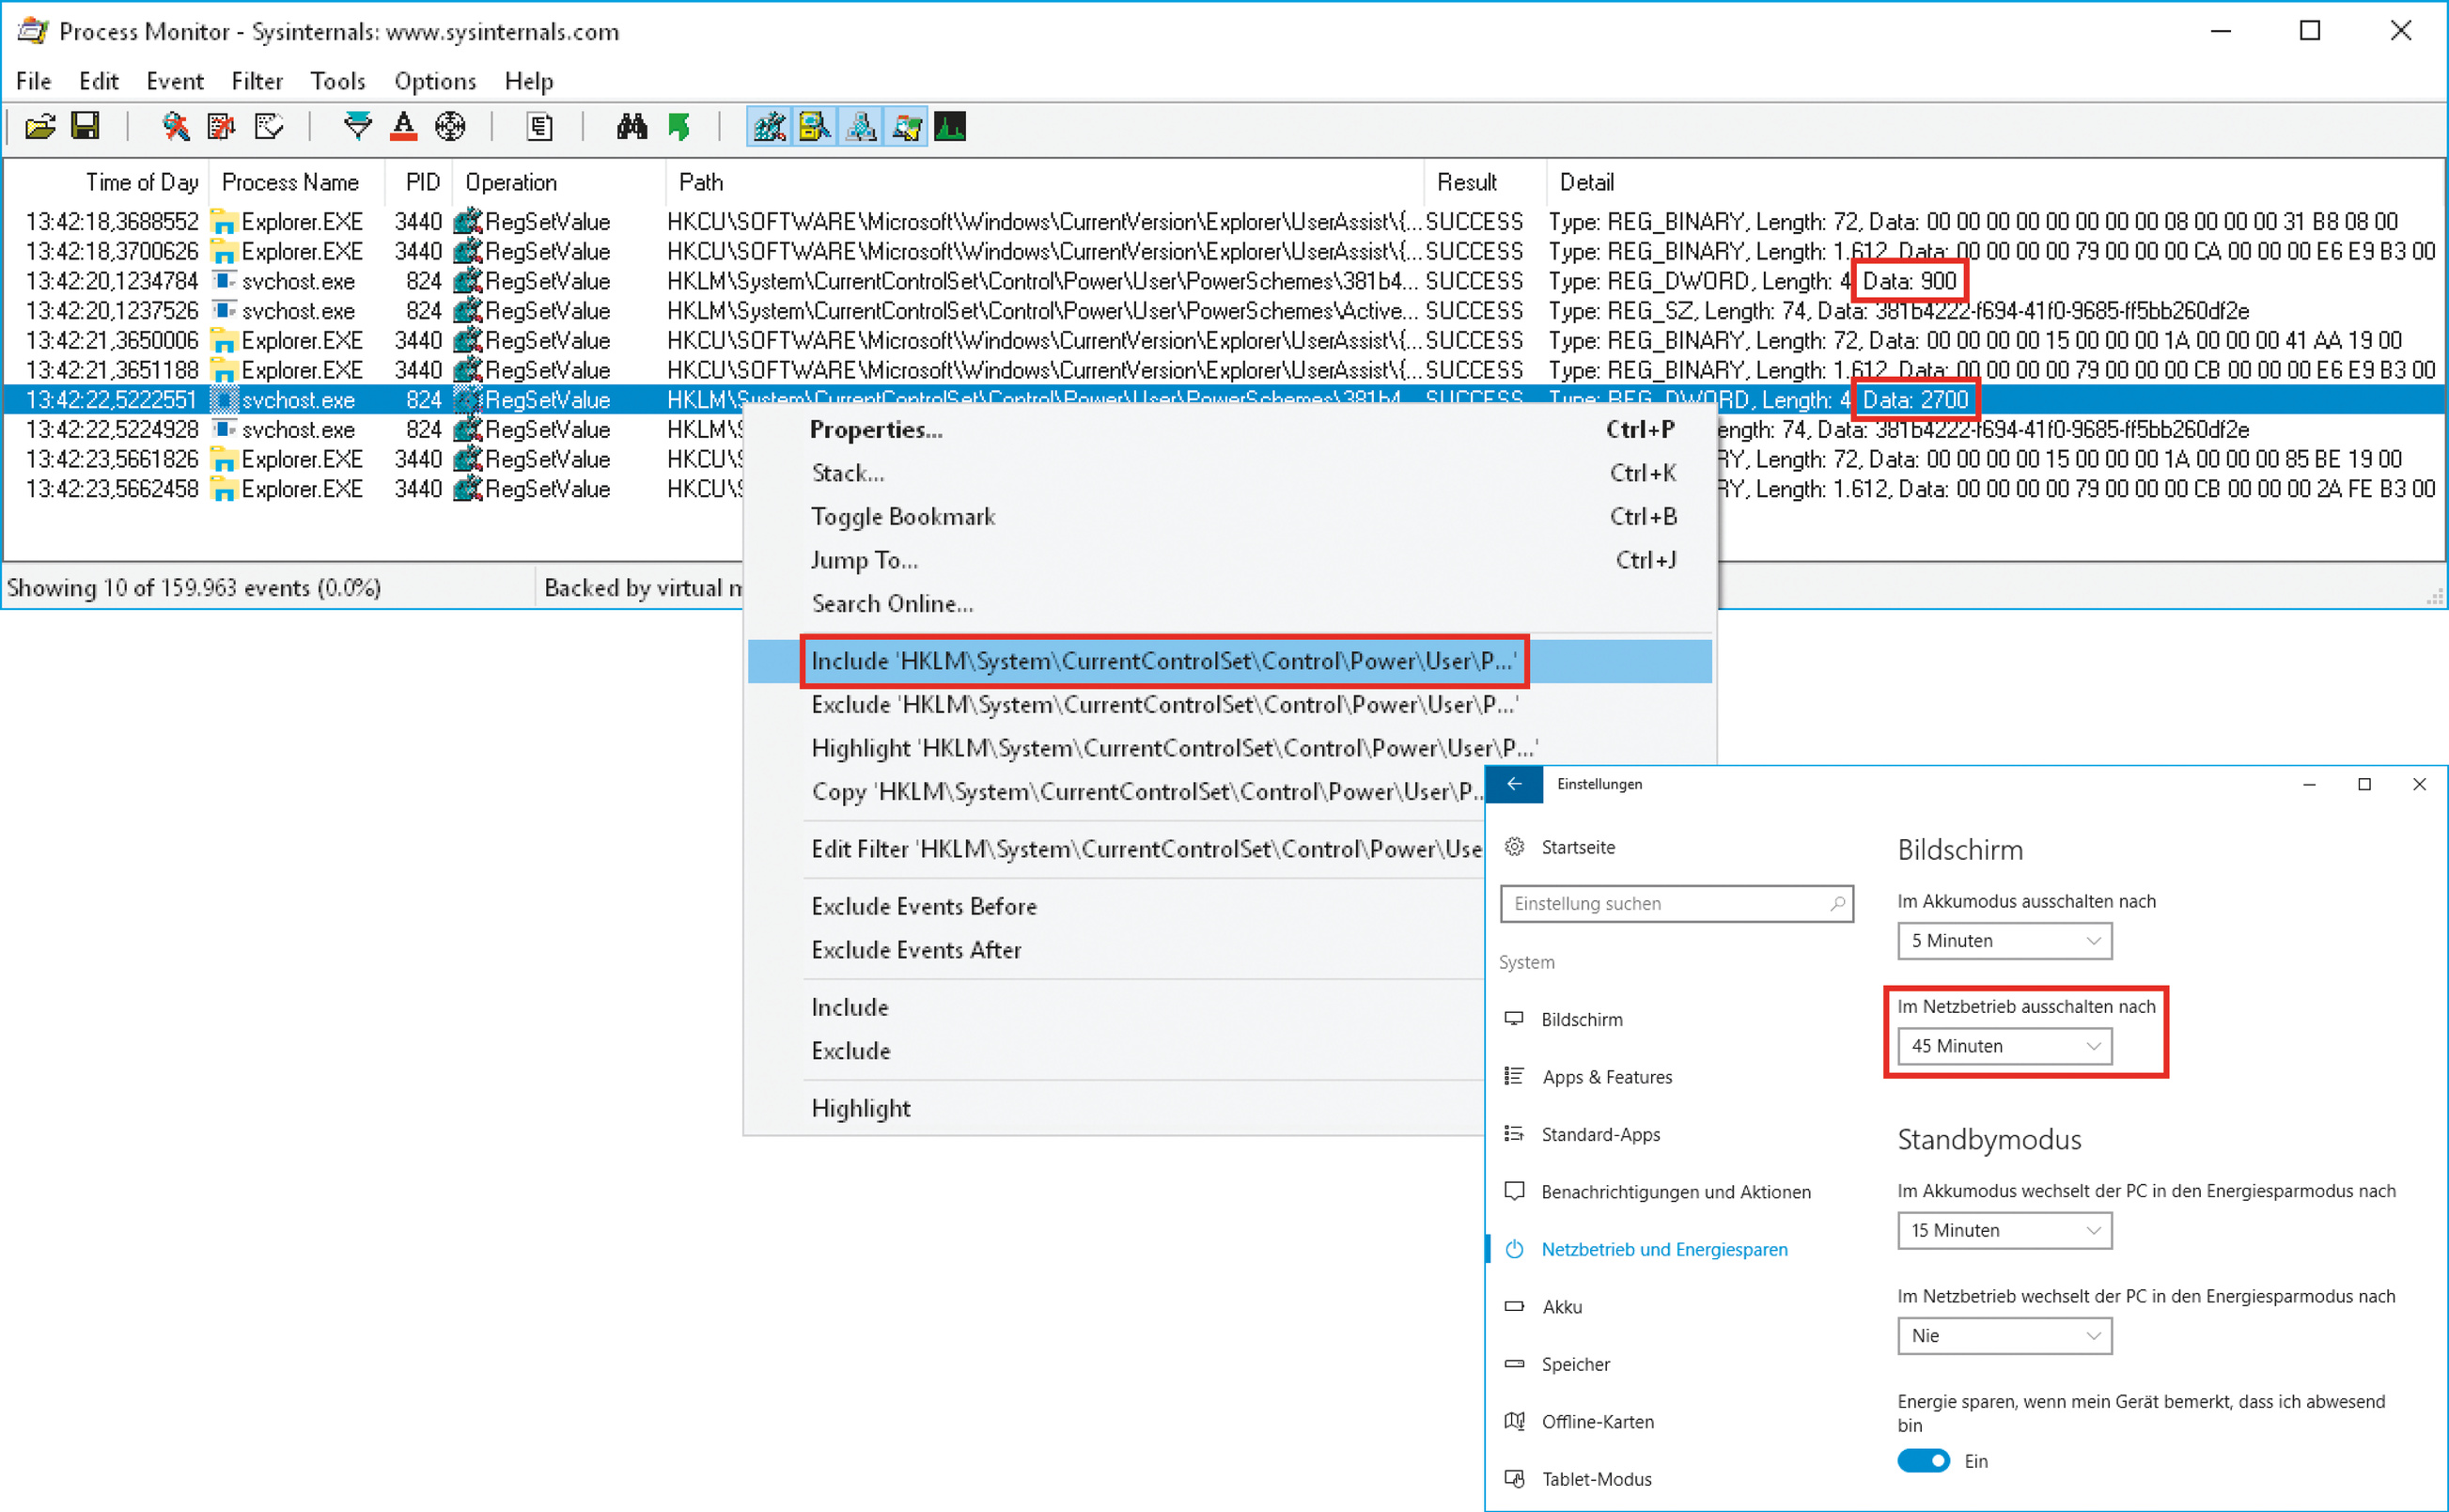
Task: Open Filter dialog via funnel icon
Action: [x=357, y=127]
